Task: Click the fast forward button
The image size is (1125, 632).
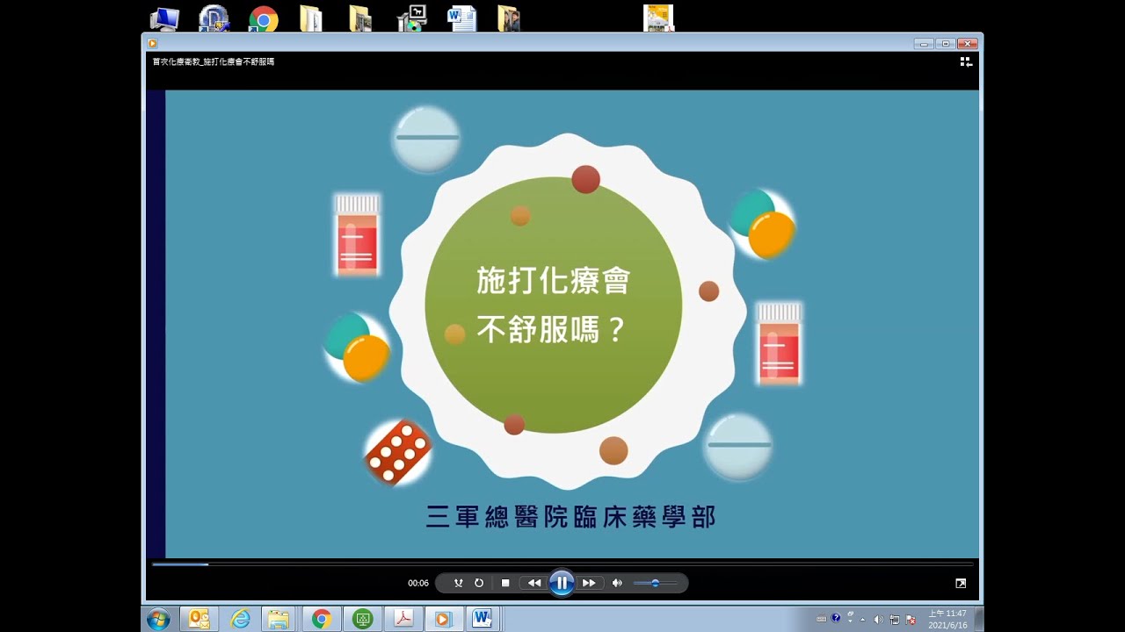Action: coord(590,583)
